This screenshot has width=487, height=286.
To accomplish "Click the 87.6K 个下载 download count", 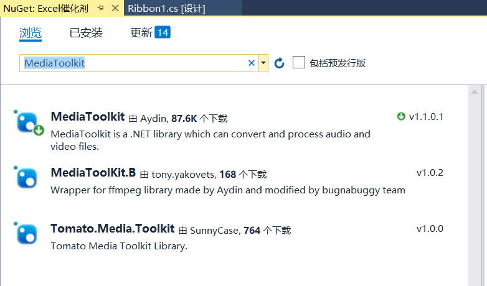I will (x=199, y=119).
